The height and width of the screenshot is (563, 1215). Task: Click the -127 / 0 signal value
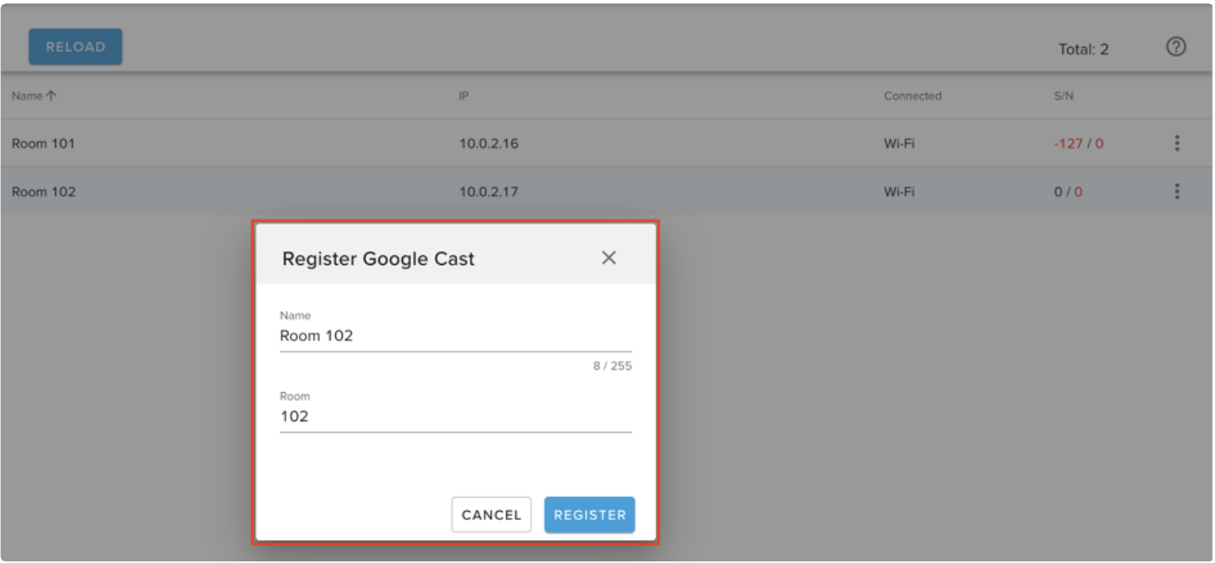(1078, 144)
